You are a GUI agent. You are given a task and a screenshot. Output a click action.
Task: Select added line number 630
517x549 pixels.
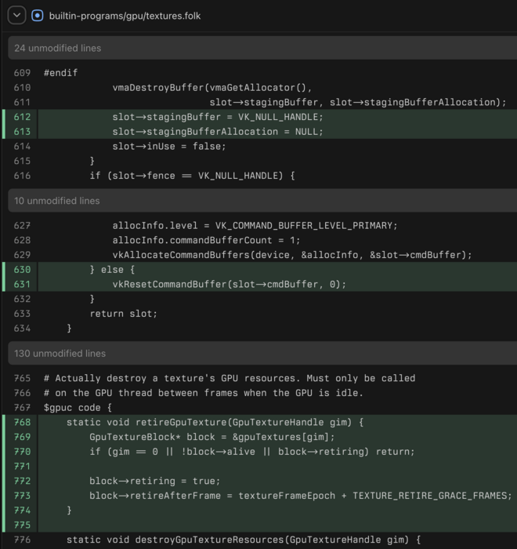click(22, 270)
